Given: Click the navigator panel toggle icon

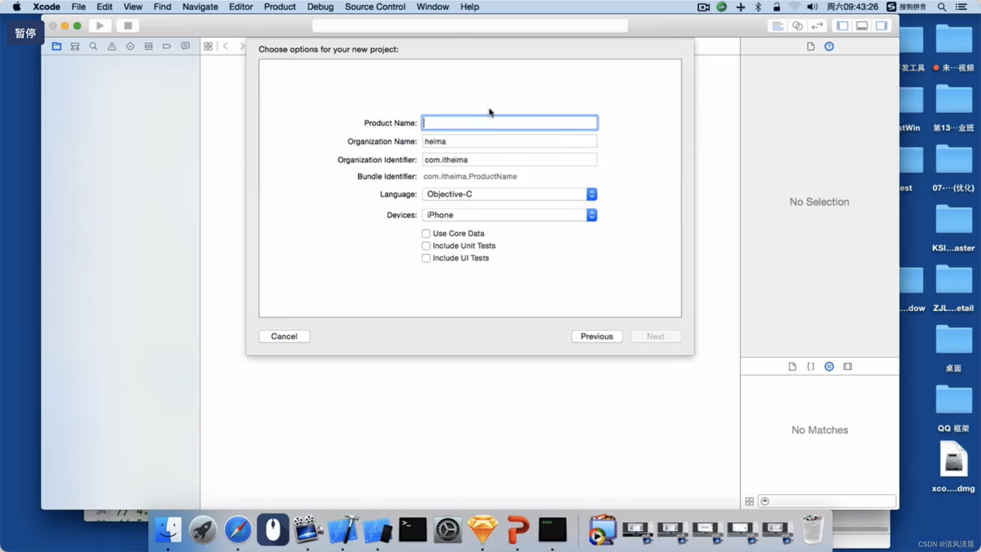Looking at the screenshot, I should 844,25.
